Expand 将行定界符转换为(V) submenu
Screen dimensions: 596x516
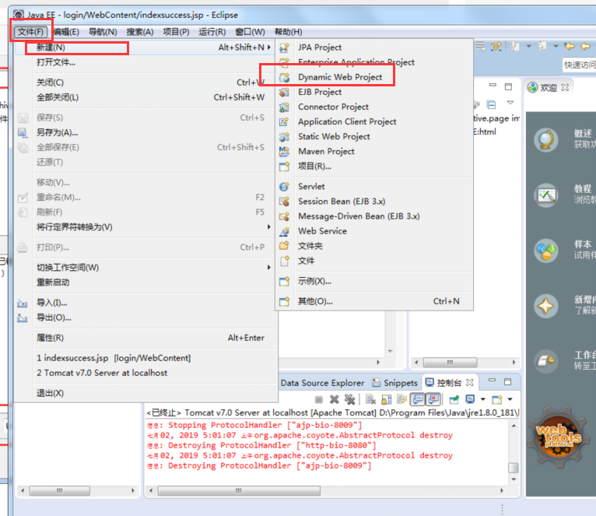pyautogui.click(x=269, y=227)
